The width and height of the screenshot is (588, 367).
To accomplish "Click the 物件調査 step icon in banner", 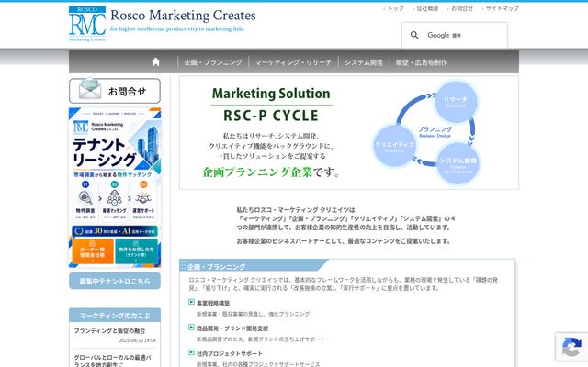I will coord(85,197).
